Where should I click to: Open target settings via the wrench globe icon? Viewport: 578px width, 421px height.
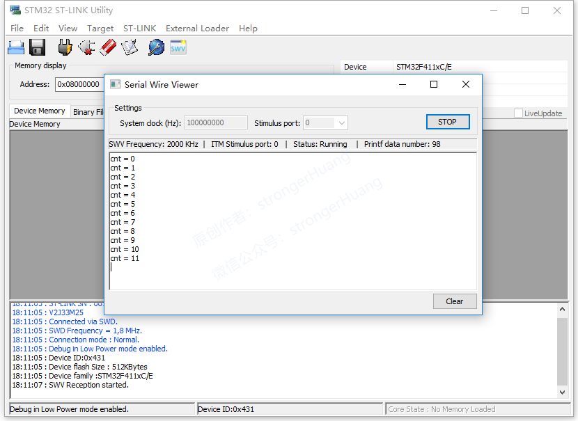155,47
